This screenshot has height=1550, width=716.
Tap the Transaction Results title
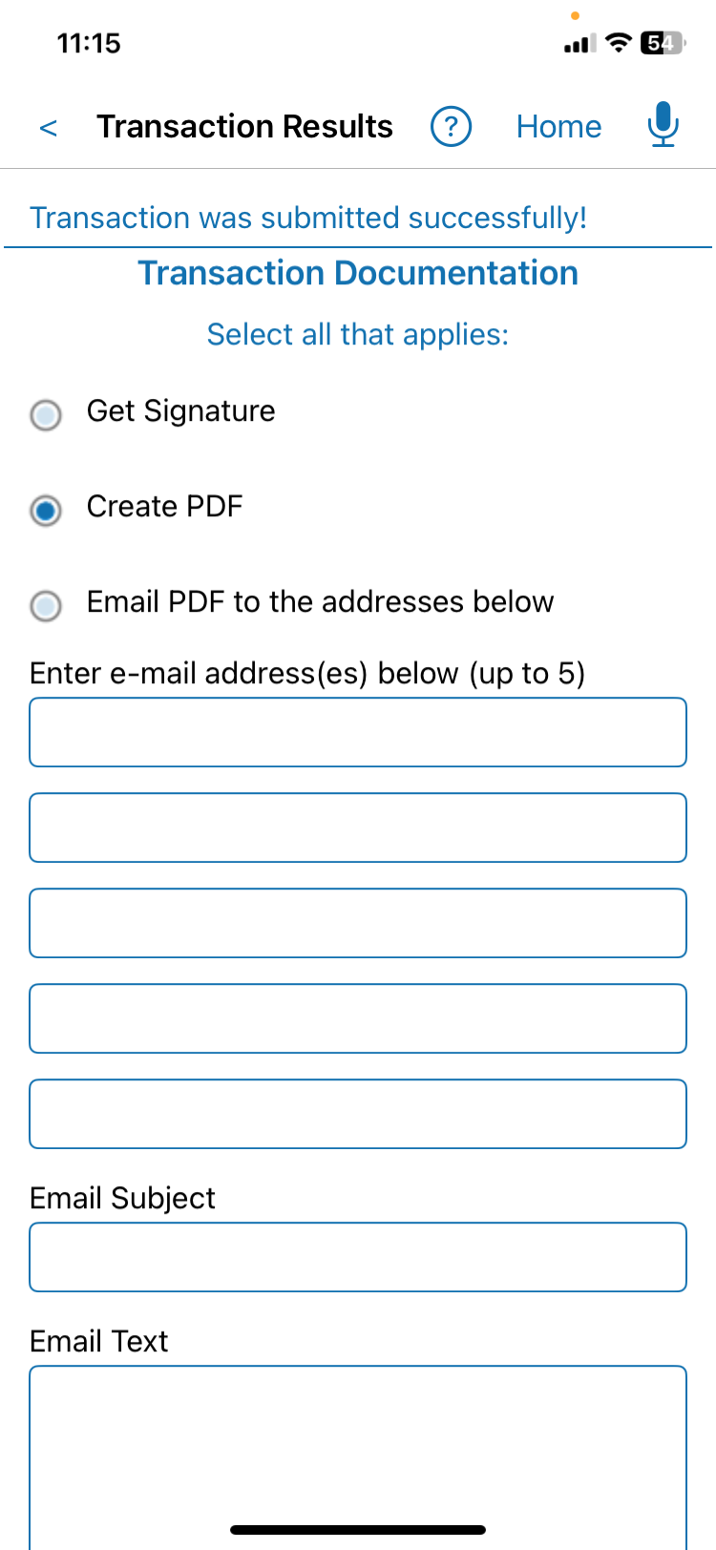click(244, 126)
